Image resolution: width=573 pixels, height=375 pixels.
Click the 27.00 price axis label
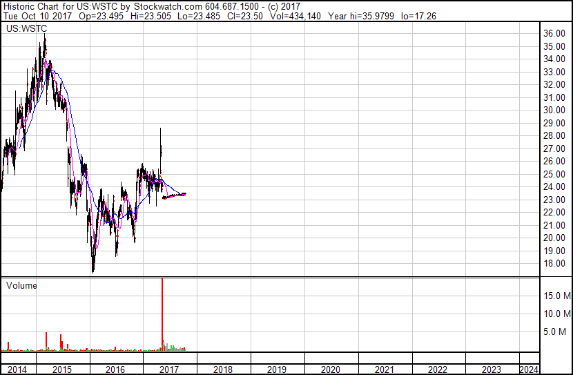(x=554, y=148)
